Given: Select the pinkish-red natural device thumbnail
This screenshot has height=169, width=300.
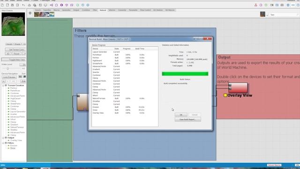Looking at the screenshot, I should [42, 15].
